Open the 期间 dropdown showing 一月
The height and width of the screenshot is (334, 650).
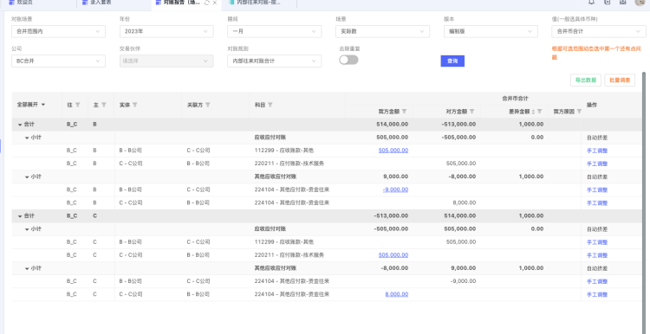point(274,31)
